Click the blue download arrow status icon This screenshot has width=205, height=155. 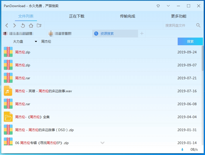(x=182, y=149)
